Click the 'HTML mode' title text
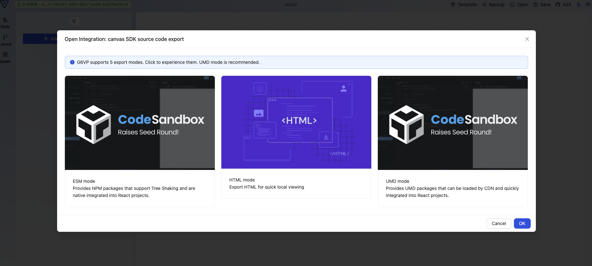Viewport: 592px width, 266px height. tap(242, 180)
